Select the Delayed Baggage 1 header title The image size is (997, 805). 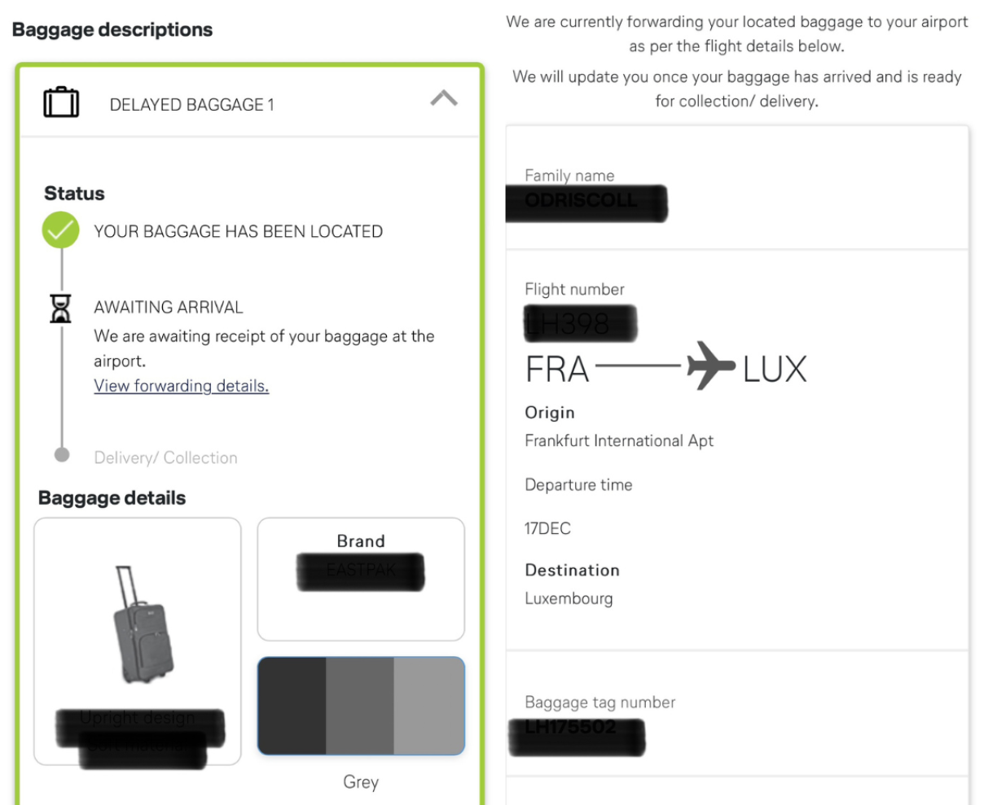point(191,105)
